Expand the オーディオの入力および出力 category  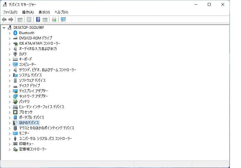click(9, 49)
